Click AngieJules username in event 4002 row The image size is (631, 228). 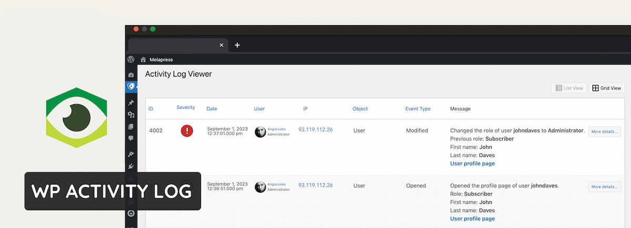(x=276, y=128)
